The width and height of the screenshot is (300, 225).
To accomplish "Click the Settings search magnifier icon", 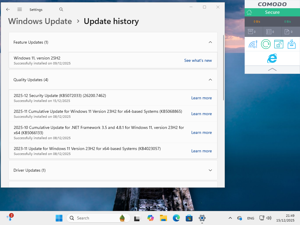I will point(61,9).
